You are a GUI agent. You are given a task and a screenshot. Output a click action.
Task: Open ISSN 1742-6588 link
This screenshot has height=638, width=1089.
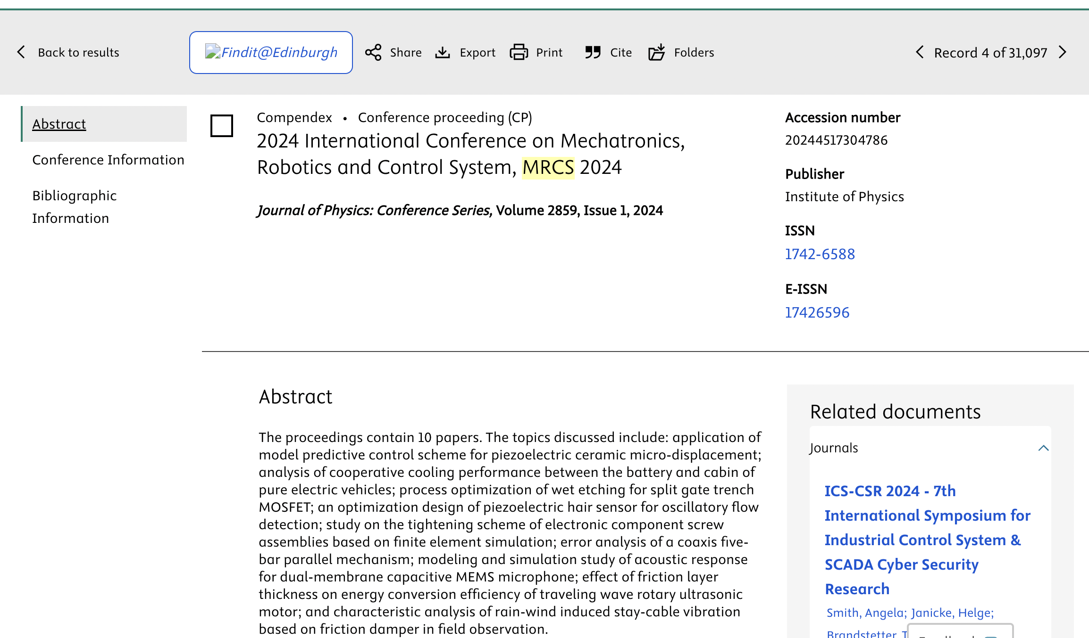[x=820, y=254]
